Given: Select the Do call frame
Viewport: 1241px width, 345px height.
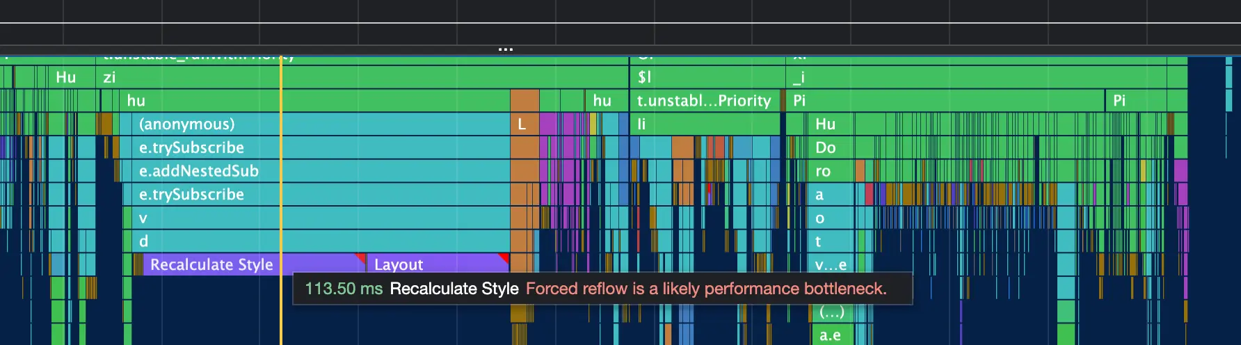Looking at the screenshot, I should (834, 147).
